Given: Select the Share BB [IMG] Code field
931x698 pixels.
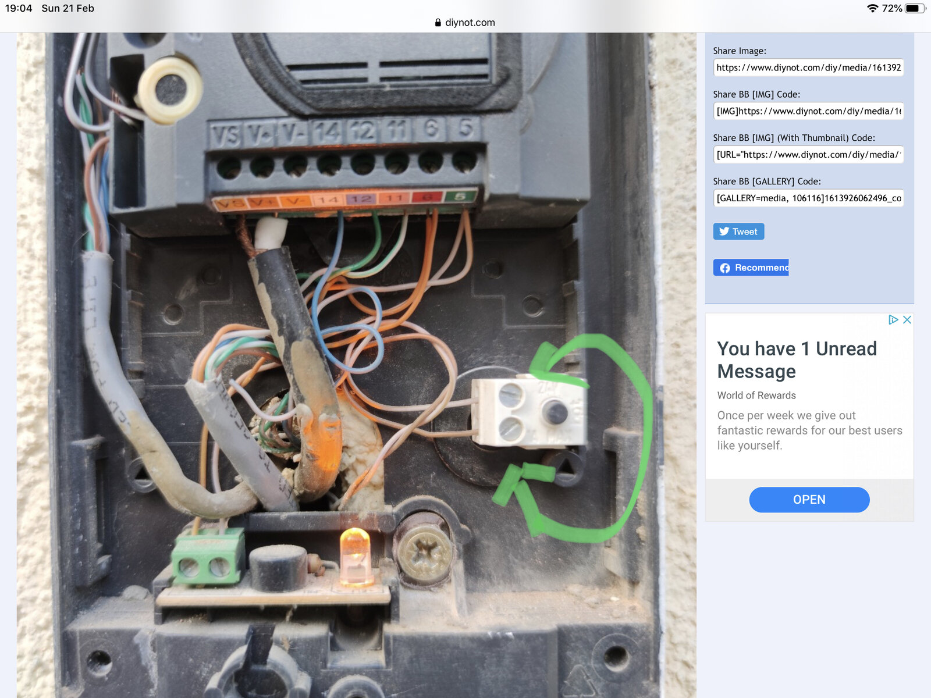Looking at the screenshot, I should tap(808, 111).
